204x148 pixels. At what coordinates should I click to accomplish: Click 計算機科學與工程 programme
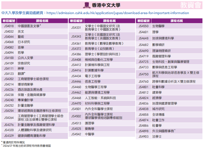point(97,65)
